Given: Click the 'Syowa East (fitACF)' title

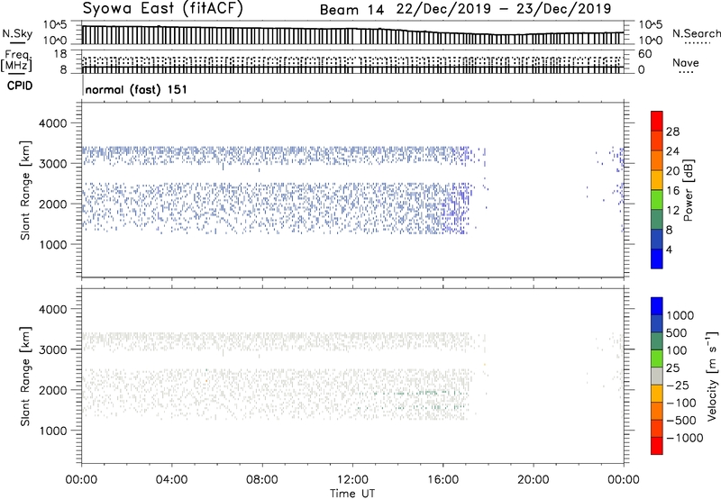Looking at the screenshot, I should (x=162, y=9).
